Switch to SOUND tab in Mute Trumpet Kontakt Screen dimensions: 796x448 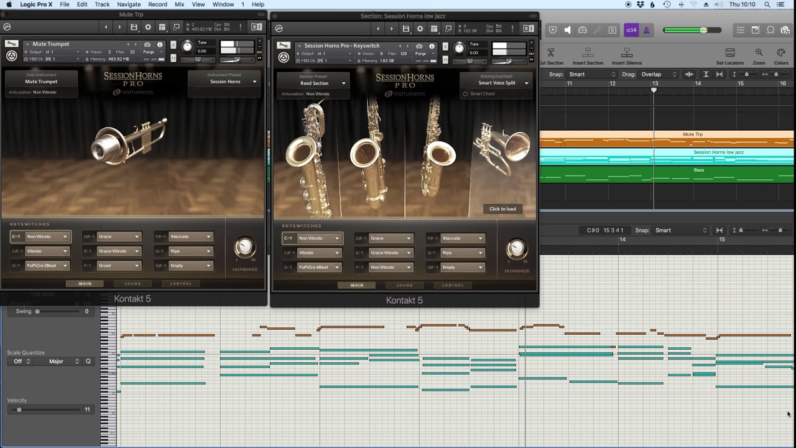pos(133,284)
